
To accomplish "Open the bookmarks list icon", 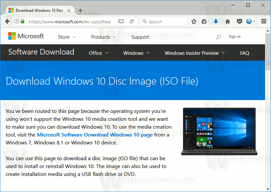I will coord(204,22).
